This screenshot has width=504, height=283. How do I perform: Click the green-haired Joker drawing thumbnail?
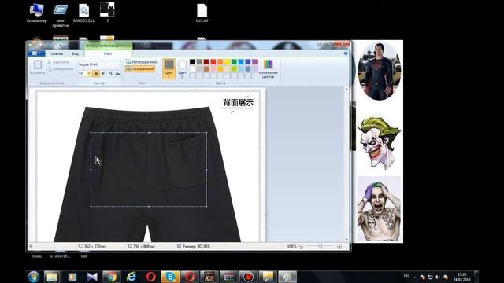[x=379, y=143]
